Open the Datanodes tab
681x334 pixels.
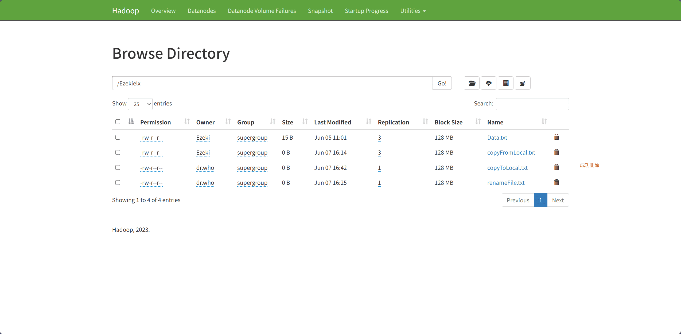point(202,11)
